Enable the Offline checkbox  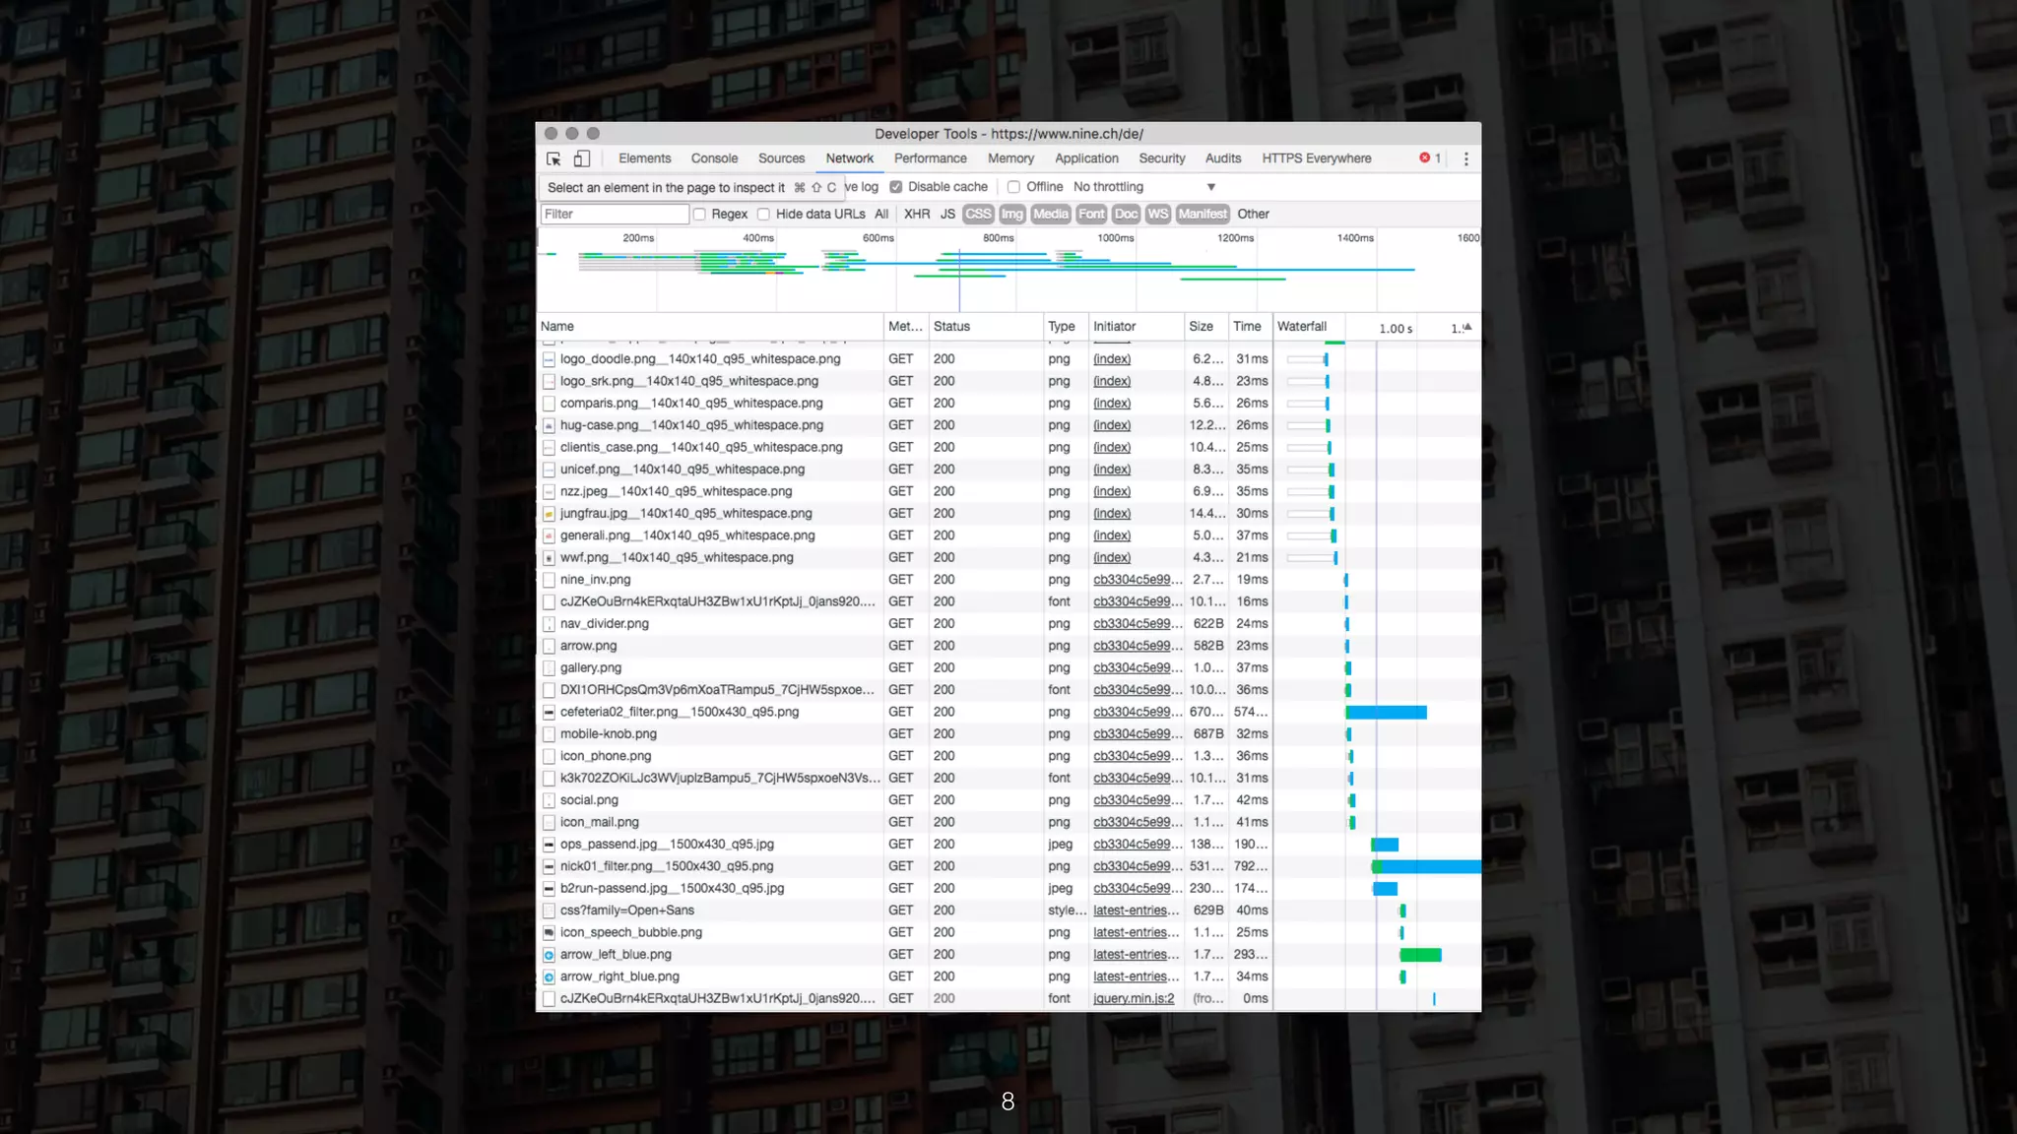[x=1013, y=187]
